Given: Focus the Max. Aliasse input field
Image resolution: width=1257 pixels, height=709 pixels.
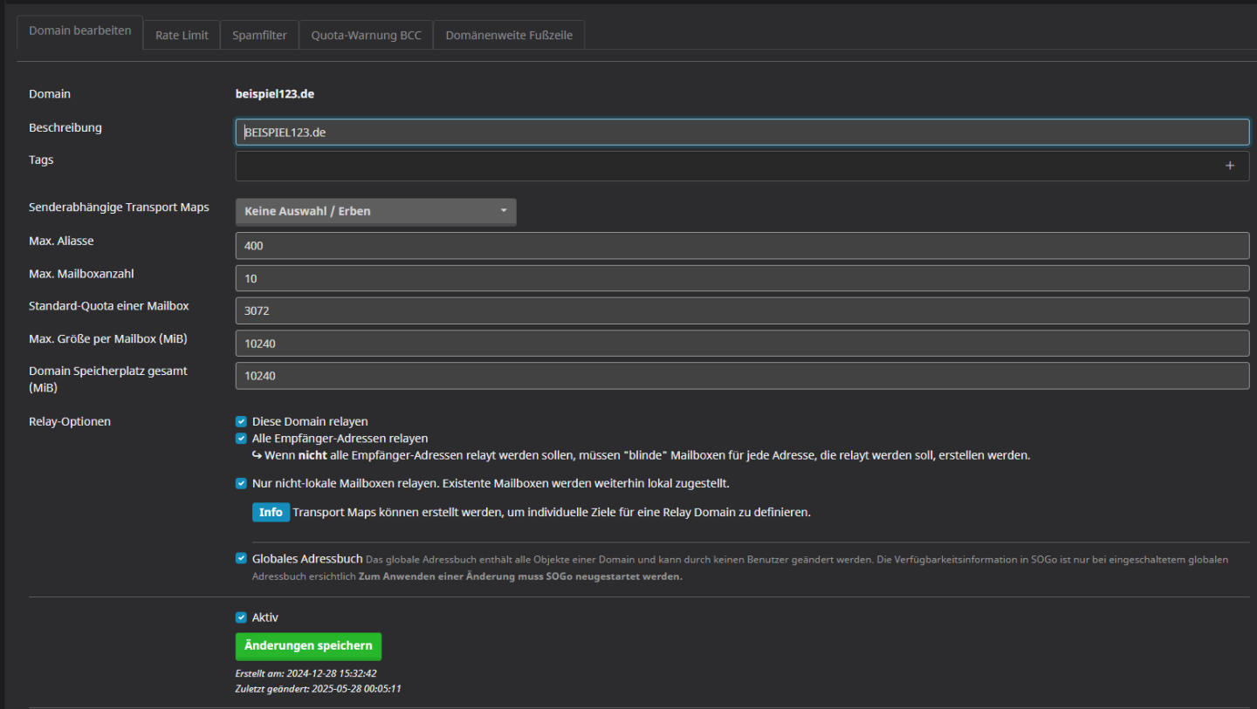Looking at the screenshot, I should tap(742, 246).
